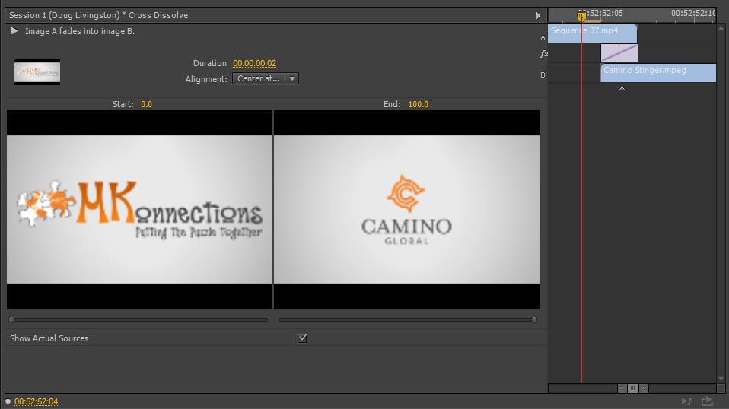
Task: Click the Play Only Audio icon
Action: (x=687, y=401)
